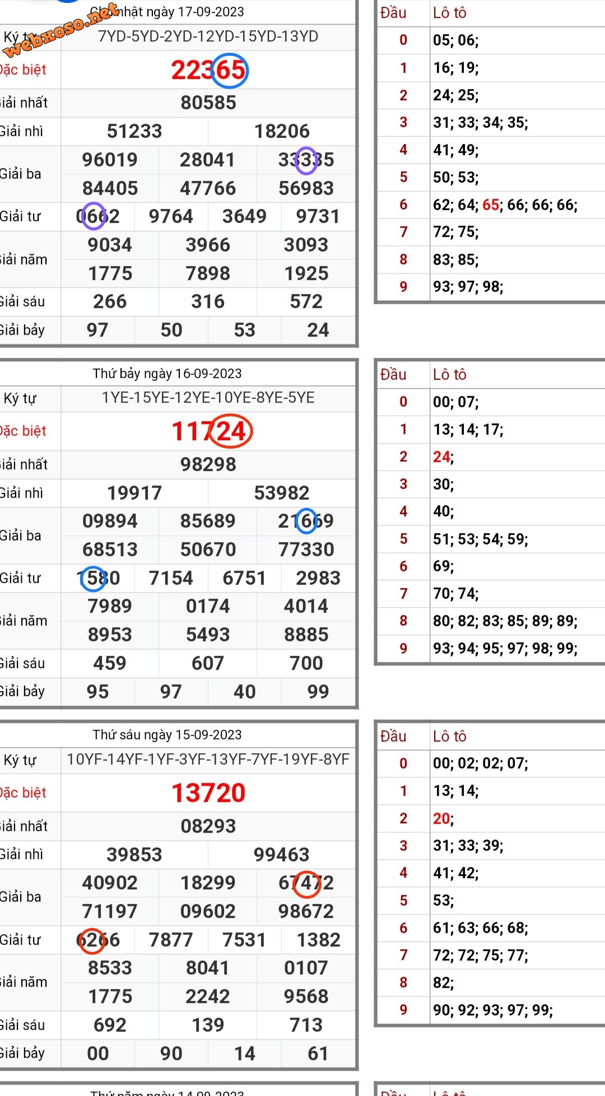Select first prize number 08293
This screenshot has height=1096, width=605.
click(x=208, y=827)
